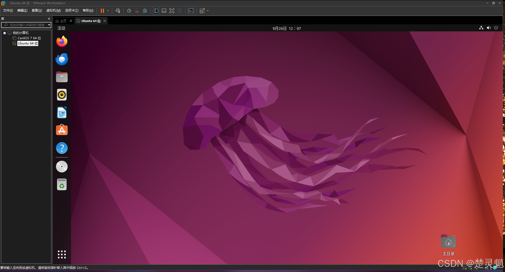The width and height of the screenshot is (505, 272).
Task: Click the mounted disc icon in dock
Action: [62, 167]
